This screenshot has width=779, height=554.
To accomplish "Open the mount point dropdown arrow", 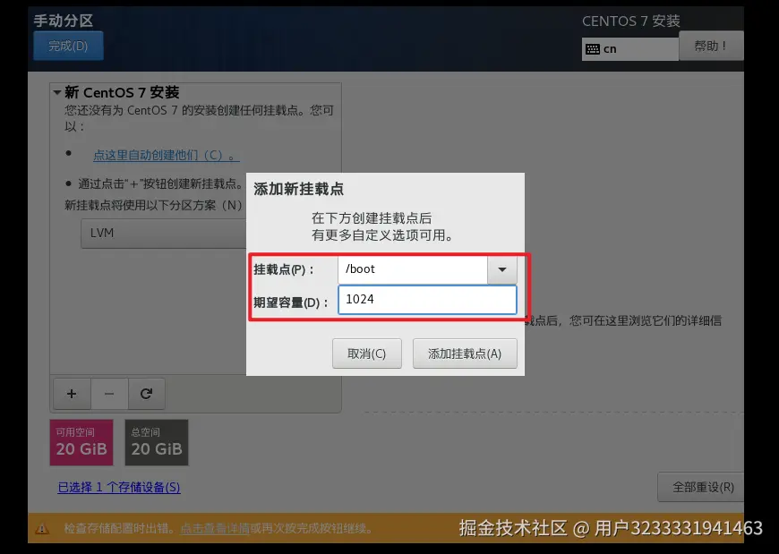I will point(502,269).
